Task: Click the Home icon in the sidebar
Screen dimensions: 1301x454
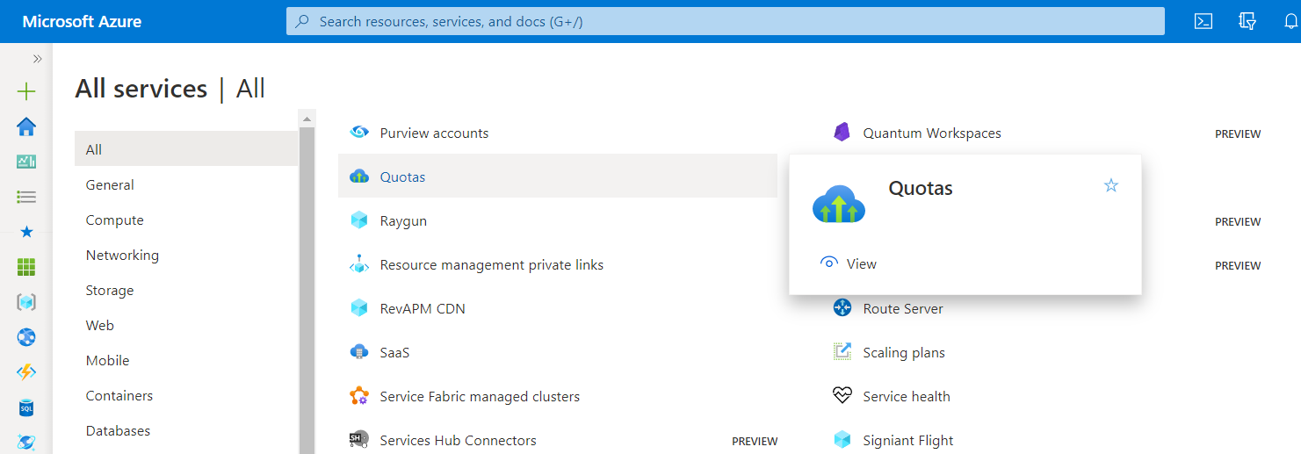Action: [26, 126]
